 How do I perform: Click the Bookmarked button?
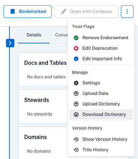[x=28, y=12]
